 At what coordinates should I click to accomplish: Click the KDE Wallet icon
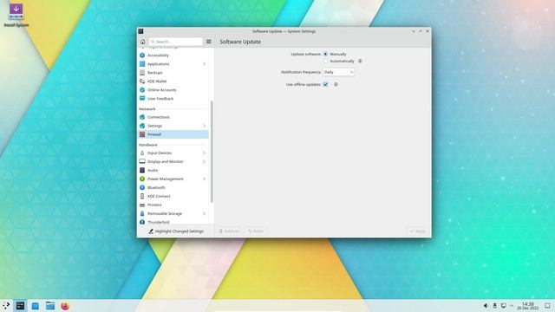[x=142, y=81]
